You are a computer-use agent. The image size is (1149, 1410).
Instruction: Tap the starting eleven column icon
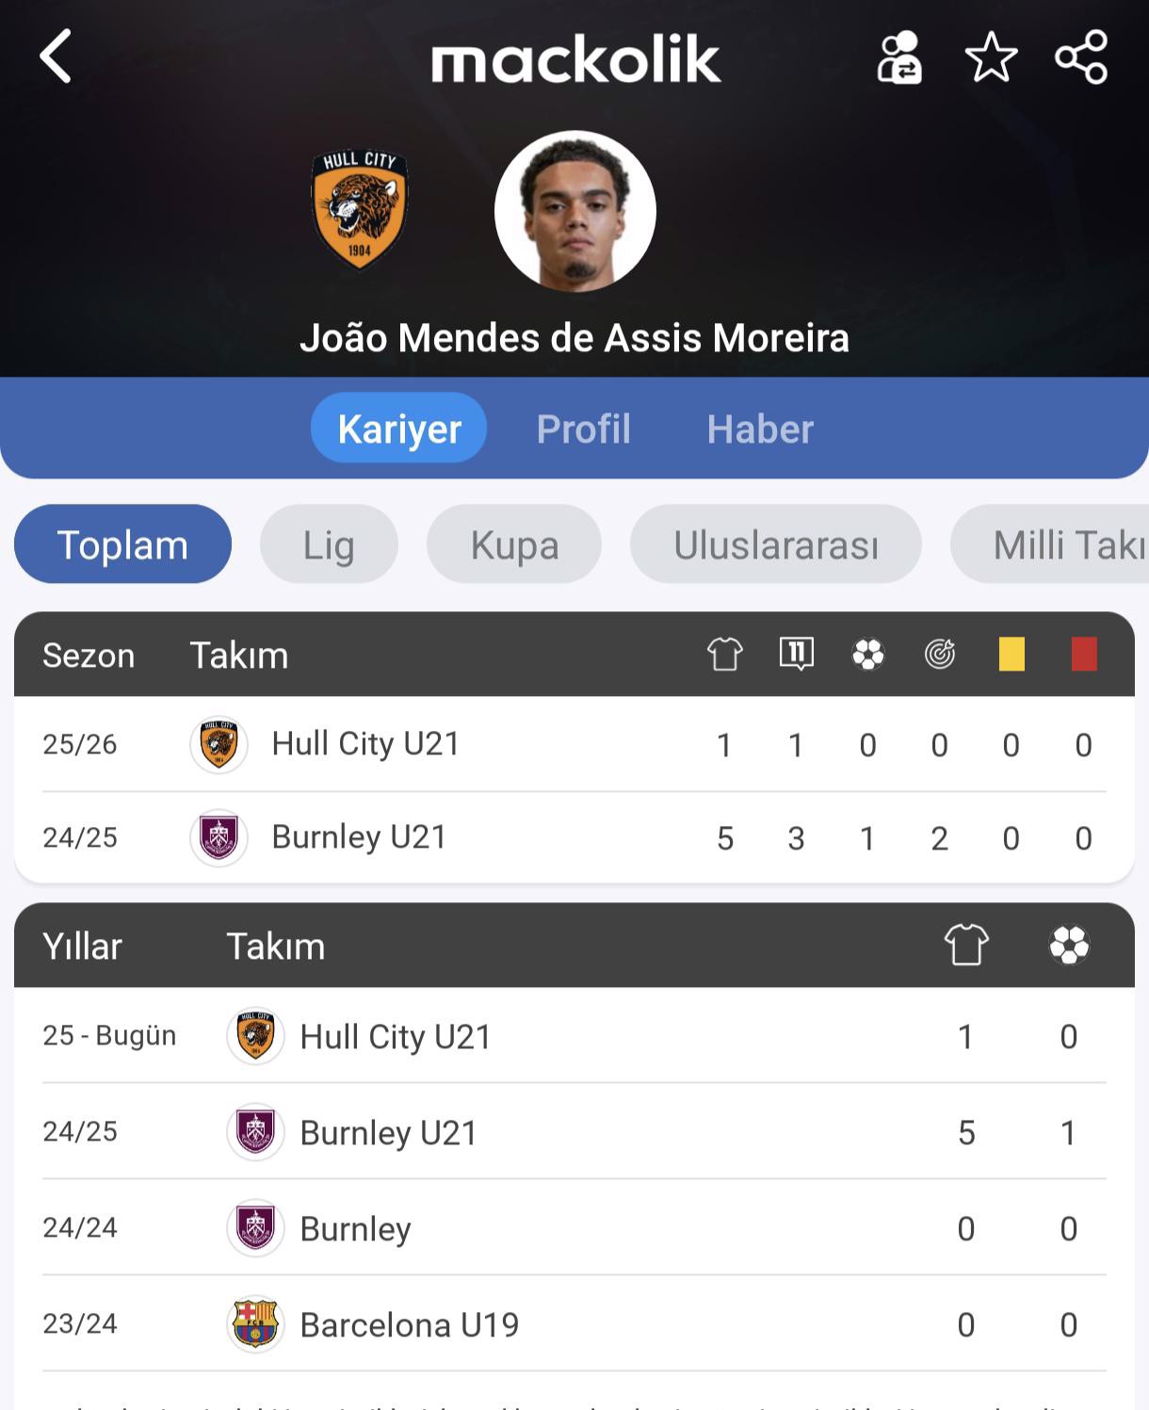coord(797,653)
